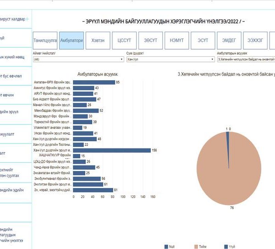275x249 pixels.
Task: Select the Манал-Үйлс bar valued 28
Action: (80, 105)
